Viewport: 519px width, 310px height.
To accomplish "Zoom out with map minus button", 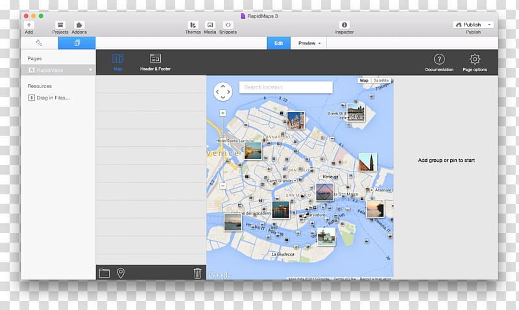I will (223, 186).
